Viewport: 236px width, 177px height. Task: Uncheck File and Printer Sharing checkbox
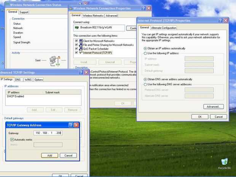76,45
